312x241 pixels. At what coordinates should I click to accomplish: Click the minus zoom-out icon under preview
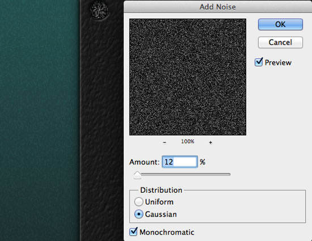tap(165, 142)
